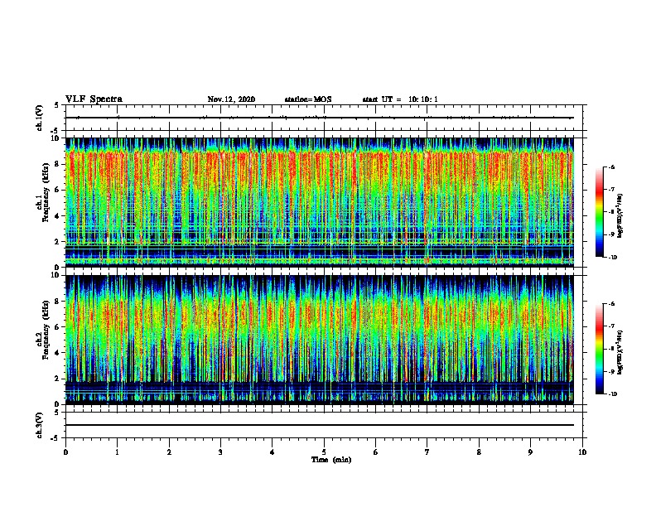Click the ch.3(V) axis "-5" tick label

(55, 438)
